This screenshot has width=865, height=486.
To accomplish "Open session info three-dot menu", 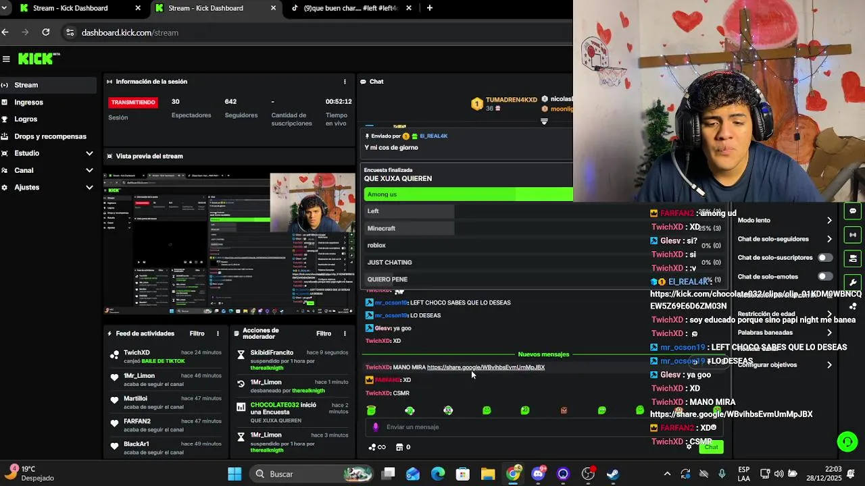I will [x=345, y=82].
